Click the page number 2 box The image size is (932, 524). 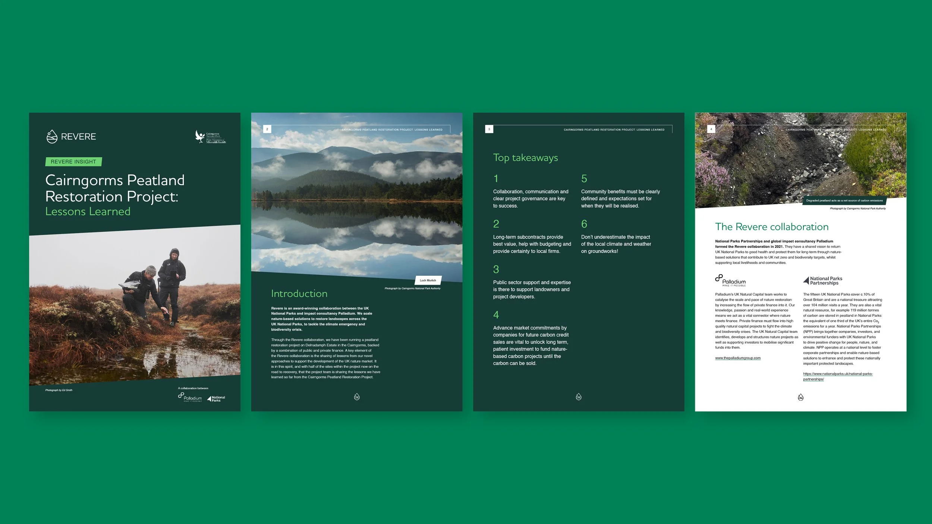pos(267,129)
